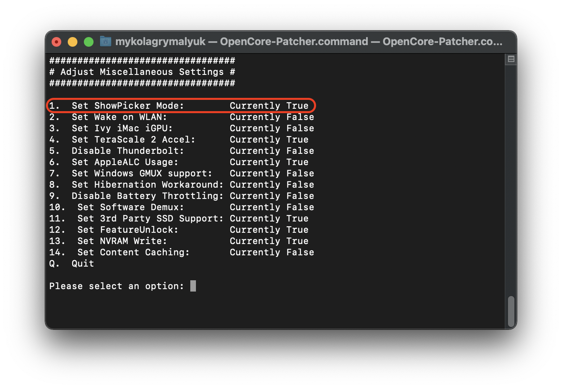The image size is (562, 389).
Task: Click the 'Disable Thunderbolt' line
Action: (x=127, y=151)
